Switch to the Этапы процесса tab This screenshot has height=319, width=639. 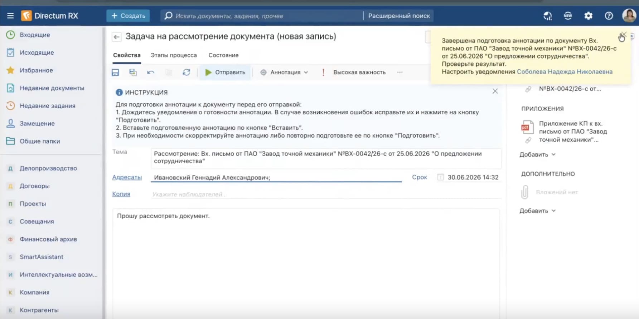point(174,55)
